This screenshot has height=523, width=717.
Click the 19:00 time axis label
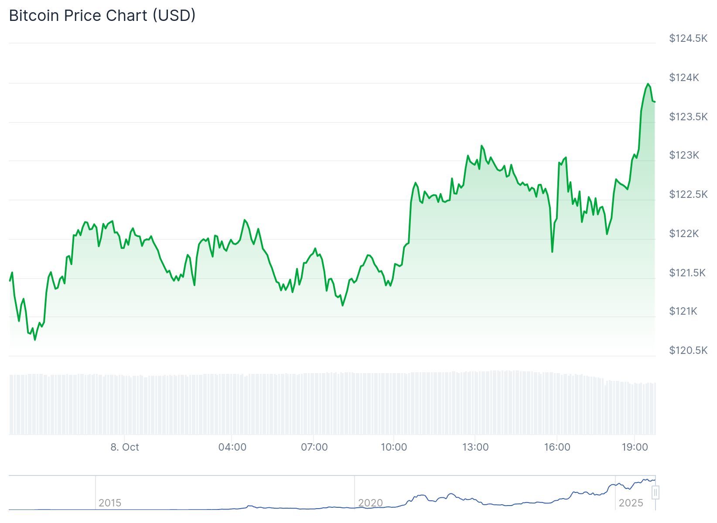(635, 447)
